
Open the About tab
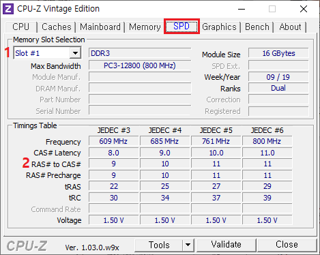(290, 27)
